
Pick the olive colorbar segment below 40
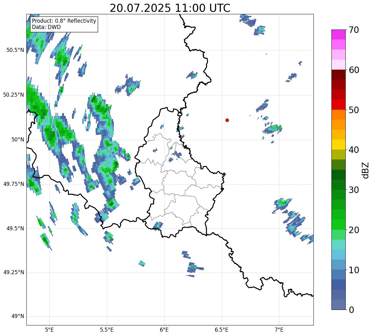(338, 154)
